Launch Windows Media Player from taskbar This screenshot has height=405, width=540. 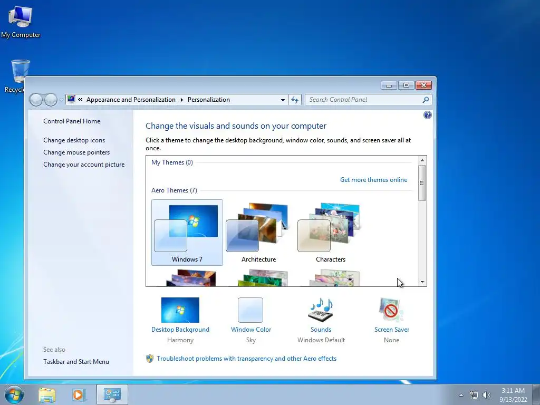pyautogui.click(x=79, y=395)
